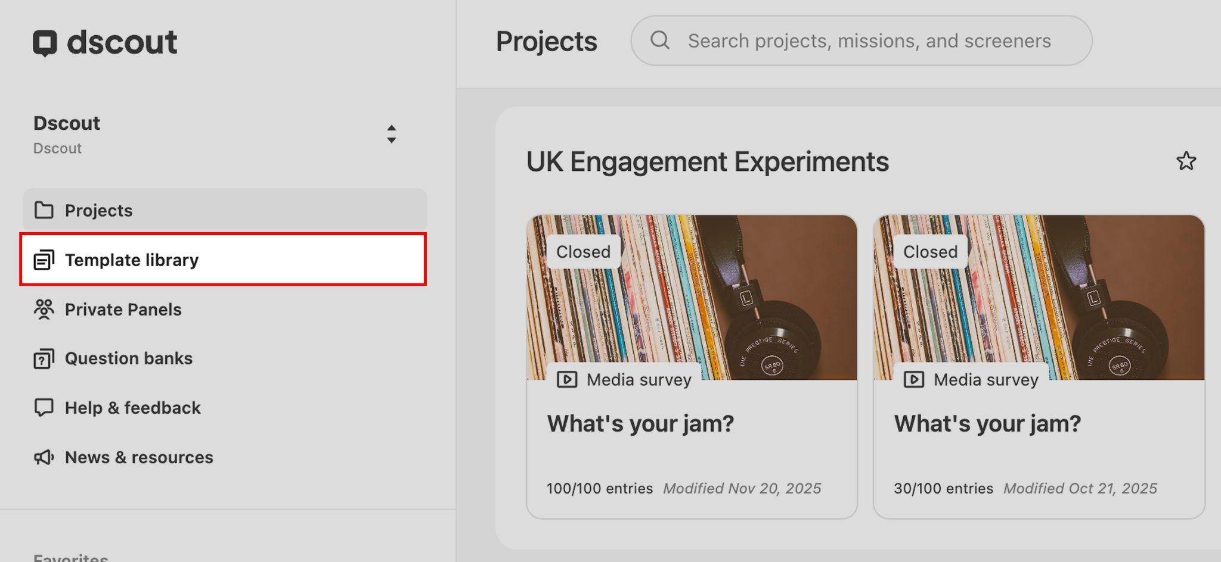Click into the search projects field
Viewport: 1221px width, 562px height.
click(x=869, y=40)
